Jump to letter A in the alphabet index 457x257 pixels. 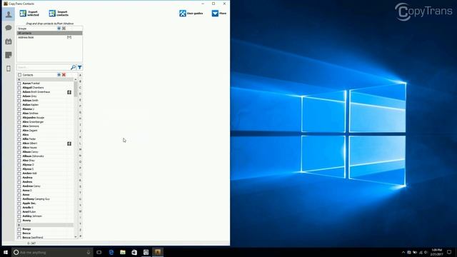tap(81, 75)
